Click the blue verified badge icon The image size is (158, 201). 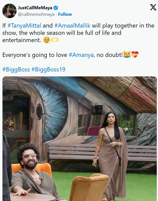tap(56, 8)
